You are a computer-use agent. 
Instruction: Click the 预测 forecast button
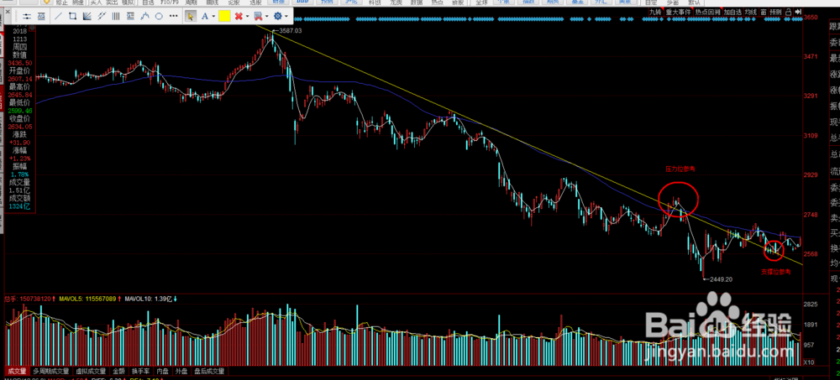click(775, 12)
